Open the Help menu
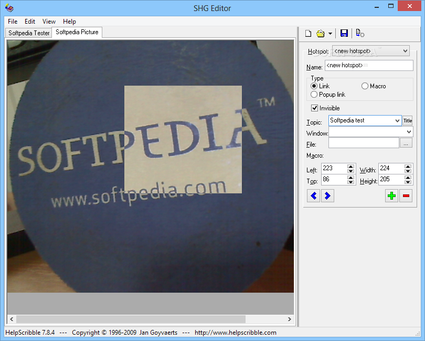 [69, 22]
